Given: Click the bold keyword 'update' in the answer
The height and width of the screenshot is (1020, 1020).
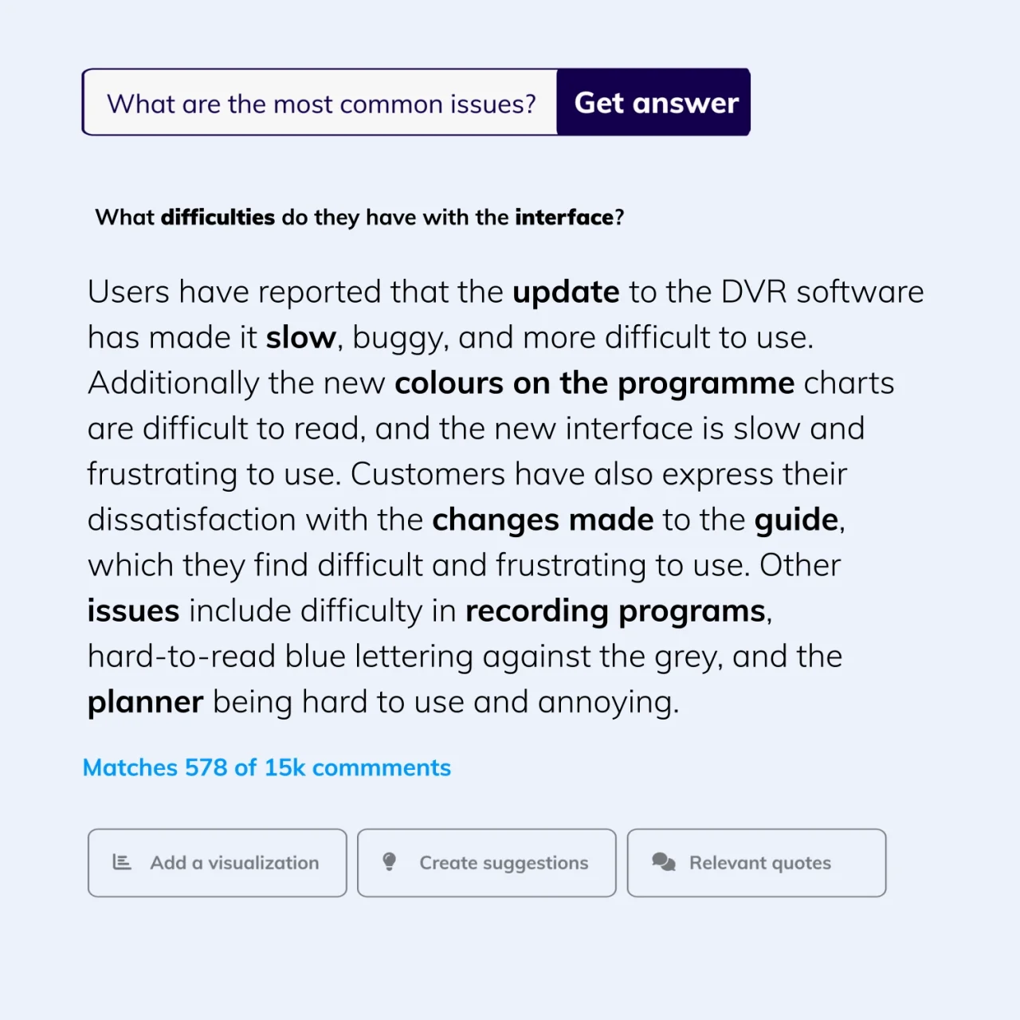Looking at the screenshot, I should click(x=566, y=292).
